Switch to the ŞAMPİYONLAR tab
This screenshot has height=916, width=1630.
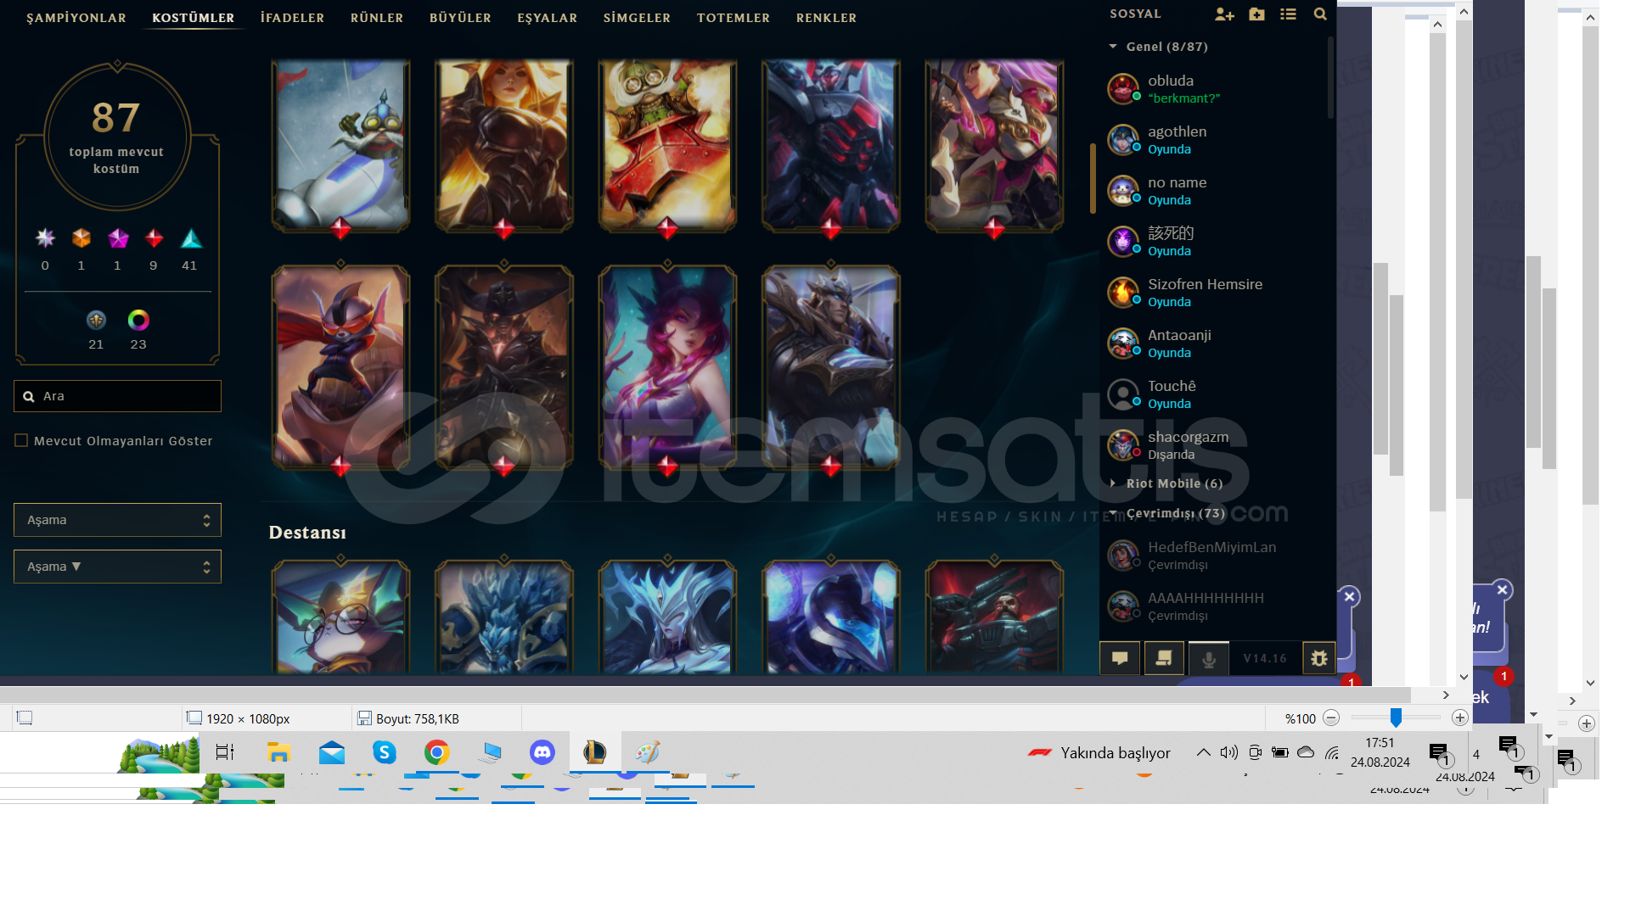point(76,18)
